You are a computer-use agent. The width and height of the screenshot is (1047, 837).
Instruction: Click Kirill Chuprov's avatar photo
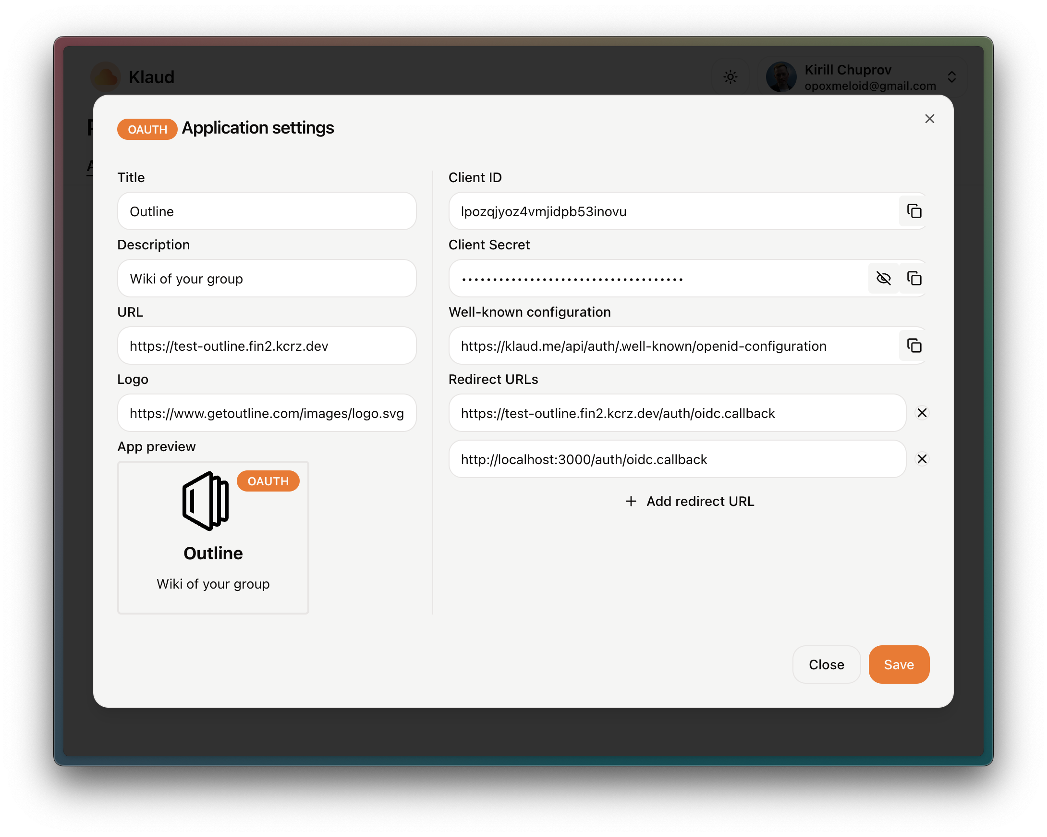coord(781,77)
